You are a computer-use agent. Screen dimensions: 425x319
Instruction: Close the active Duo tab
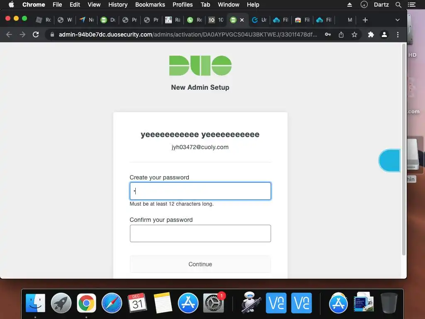(x=242, y=20)
